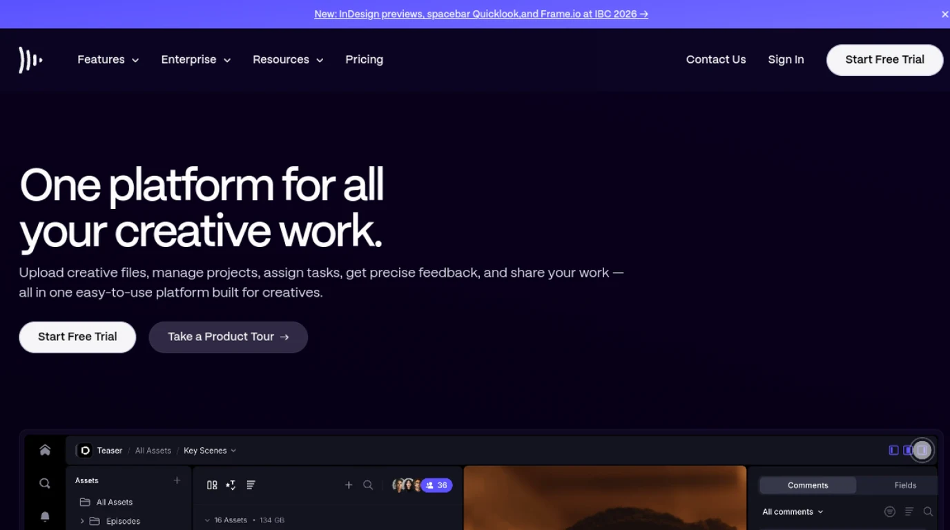Click the orange video preview thumbnail
Image resolution: width=950 pixels, height=530 pixels.
coord(605,498)
